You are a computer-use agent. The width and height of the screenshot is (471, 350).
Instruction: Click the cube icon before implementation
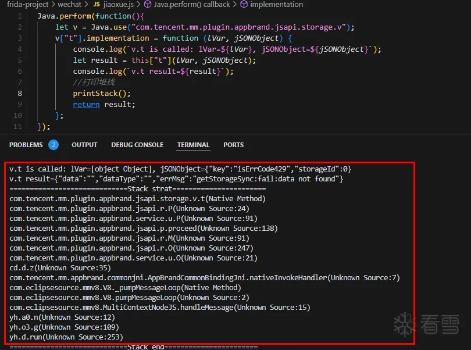pos(244,4)
